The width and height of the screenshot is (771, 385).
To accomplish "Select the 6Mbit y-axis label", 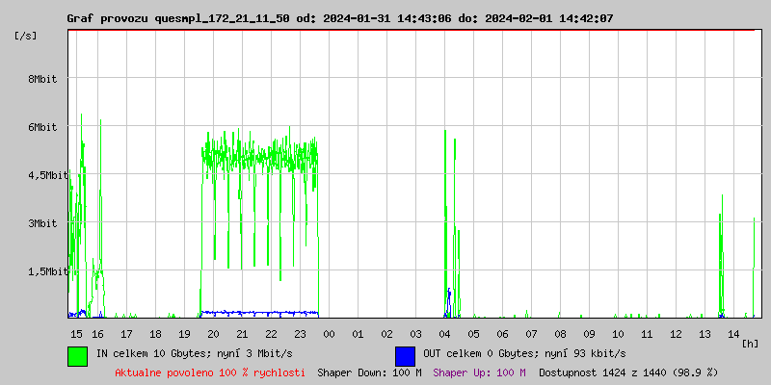I will pos(42,127).
